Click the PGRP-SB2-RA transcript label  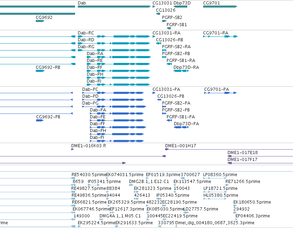(x=176, y=47)
